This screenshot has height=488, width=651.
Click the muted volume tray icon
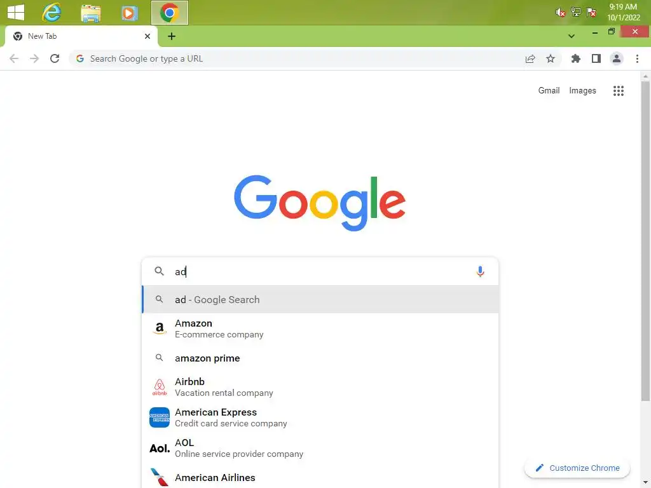click(561, 13)
